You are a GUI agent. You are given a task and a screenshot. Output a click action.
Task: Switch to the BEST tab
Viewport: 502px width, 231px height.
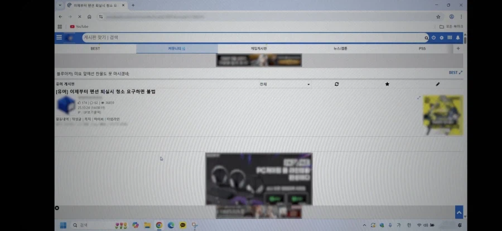(x=95, y=48)
